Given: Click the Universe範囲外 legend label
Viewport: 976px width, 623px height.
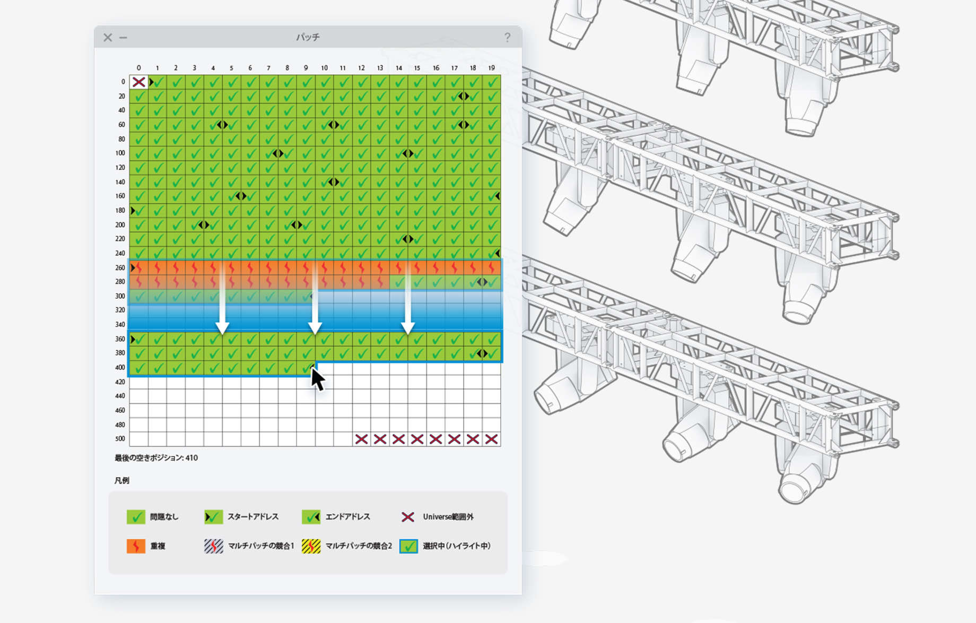Looking at the screenshot, I should (448, 517).
